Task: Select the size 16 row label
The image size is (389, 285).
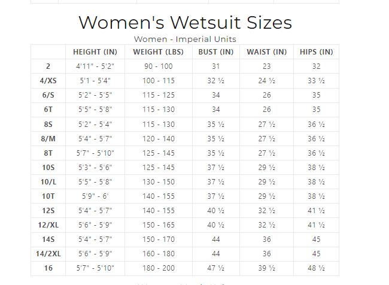Action: [x=48, y=268]
